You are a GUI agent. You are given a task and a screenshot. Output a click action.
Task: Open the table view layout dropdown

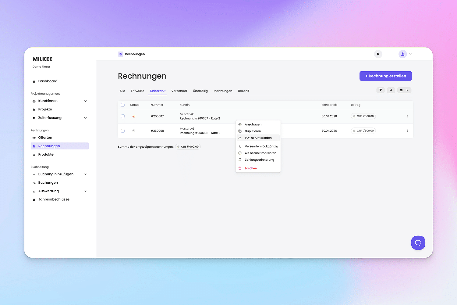(x=404, y=90)
